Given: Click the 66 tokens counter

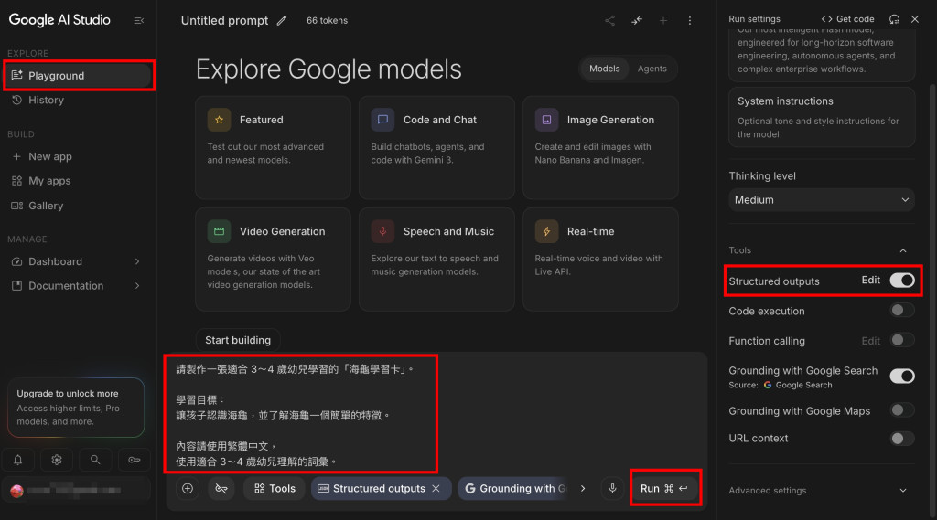Looking at the screenshot, I should point(327,20).
